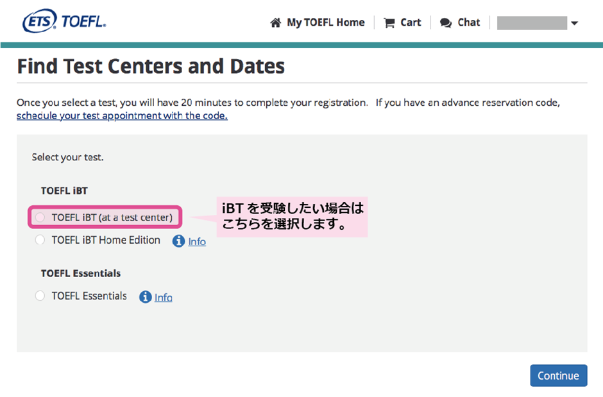603x397 pixels.
Task: Open the Cart menu text
Action: [x=411, y=22]
